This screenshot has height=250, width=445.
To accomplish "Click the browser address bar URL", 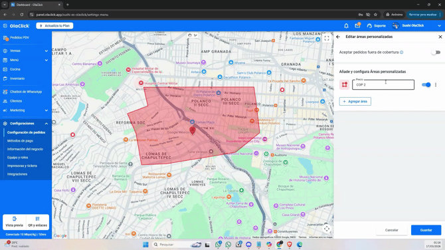I will 72,15.
